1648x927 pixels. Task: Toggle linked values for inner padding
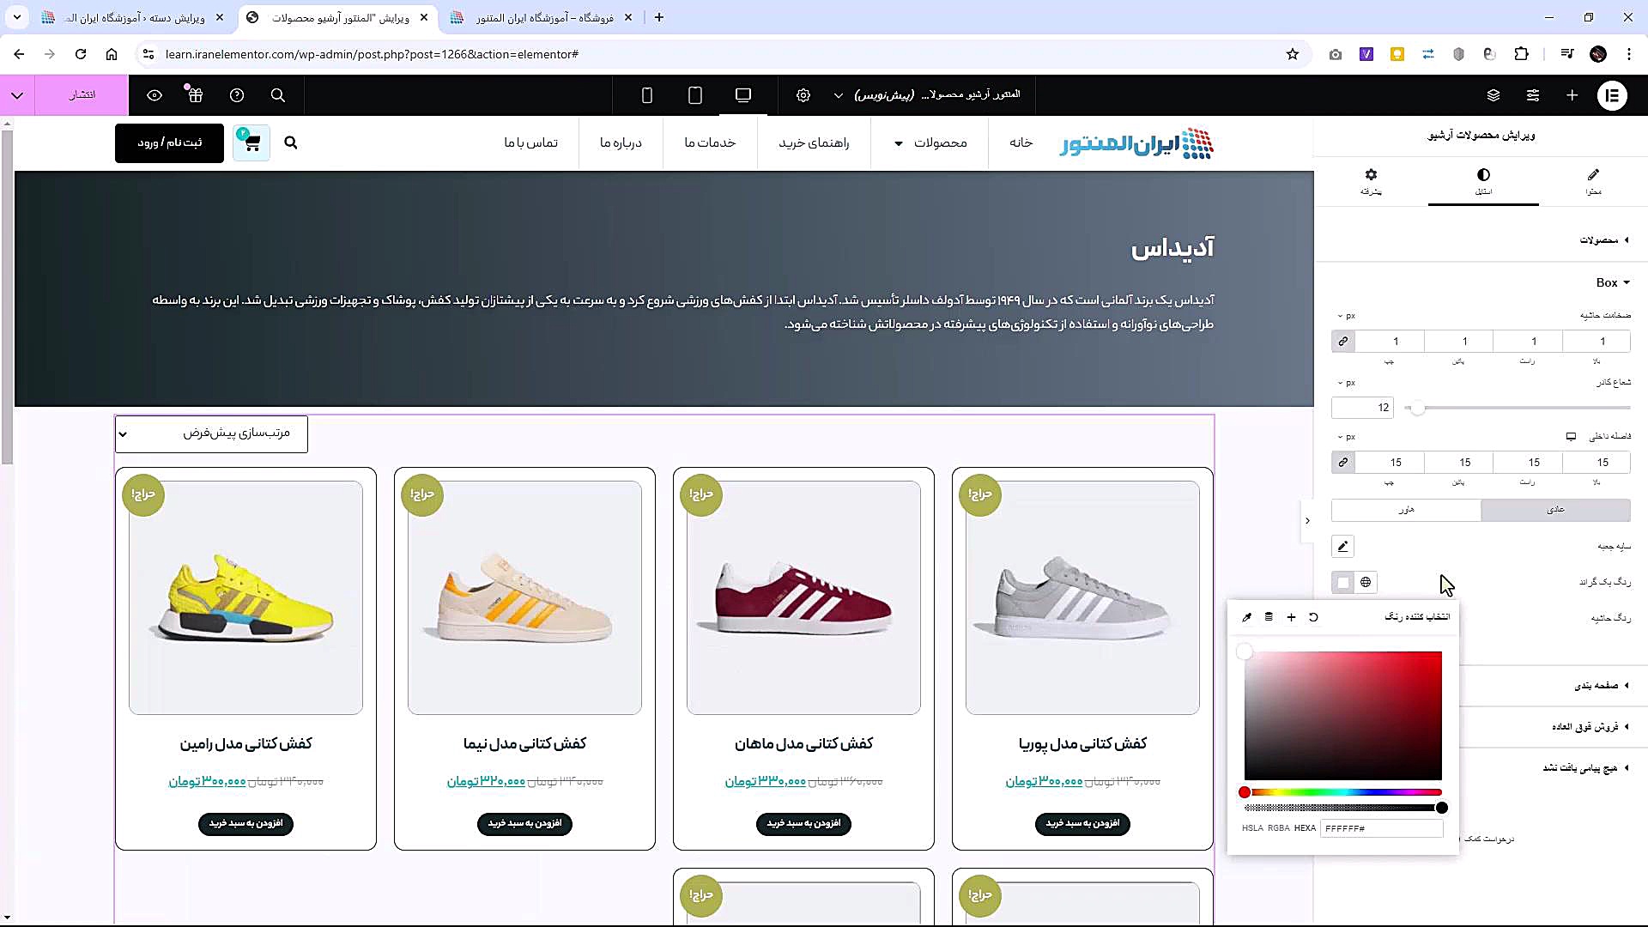point(1343,463)
